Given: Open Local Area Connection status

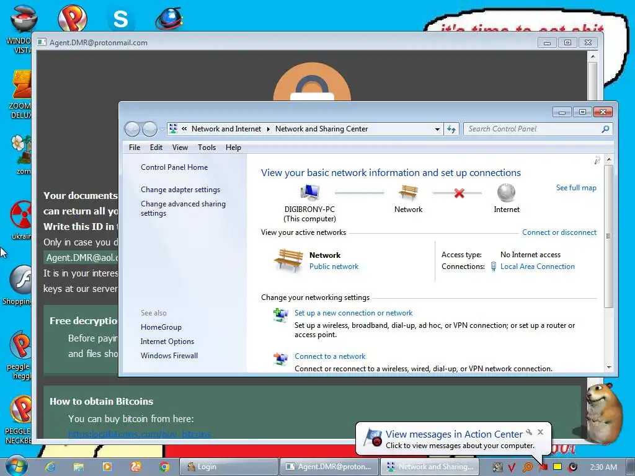Looking at the screenshot, I should point(537,267).
